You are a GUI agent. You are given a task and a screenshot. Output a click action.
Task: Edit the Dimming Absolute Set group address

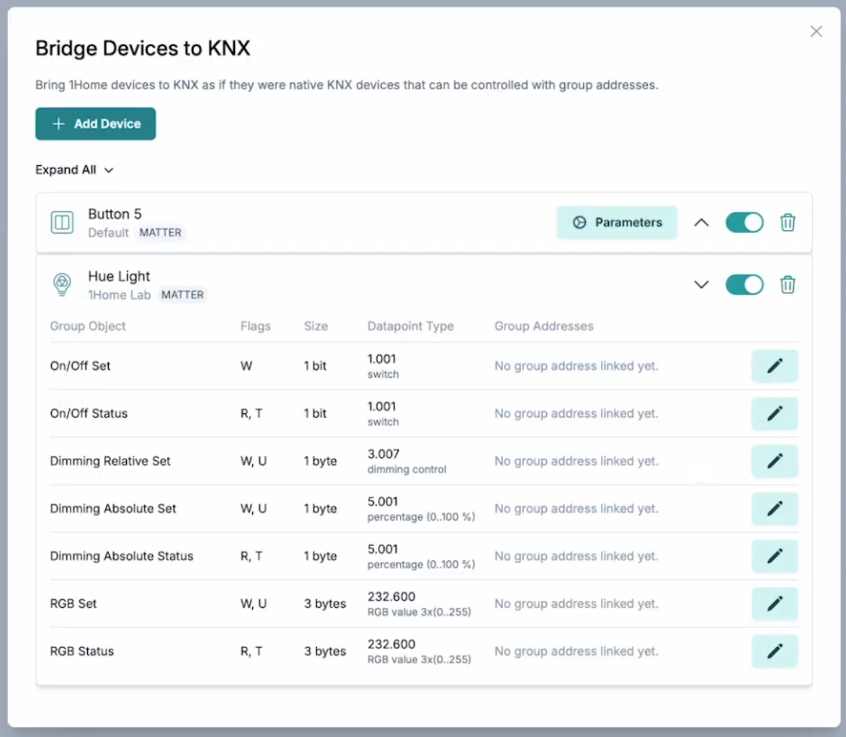pos(775,509)
